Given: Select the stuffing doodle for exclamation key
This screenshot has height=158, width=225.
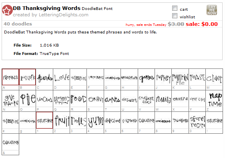Looking at the screenshot, I should click(214, 120).
